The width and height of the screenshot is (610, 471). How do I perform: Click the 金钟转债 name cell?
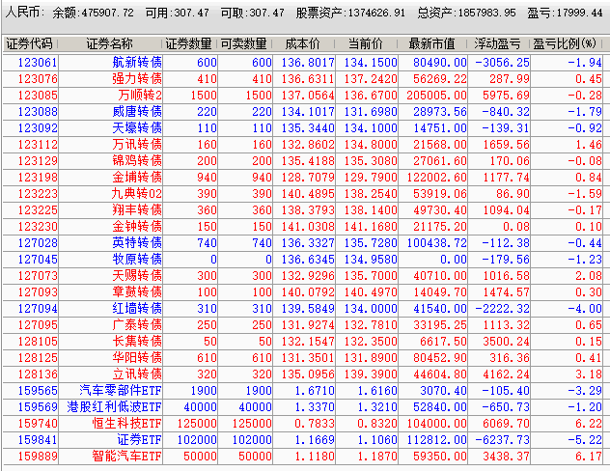tap(137, 227)
